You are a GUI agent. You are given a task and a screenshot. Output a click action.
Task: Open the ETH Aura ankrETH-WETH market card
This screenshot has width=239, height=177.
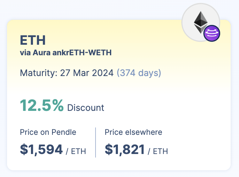point(119,95)
